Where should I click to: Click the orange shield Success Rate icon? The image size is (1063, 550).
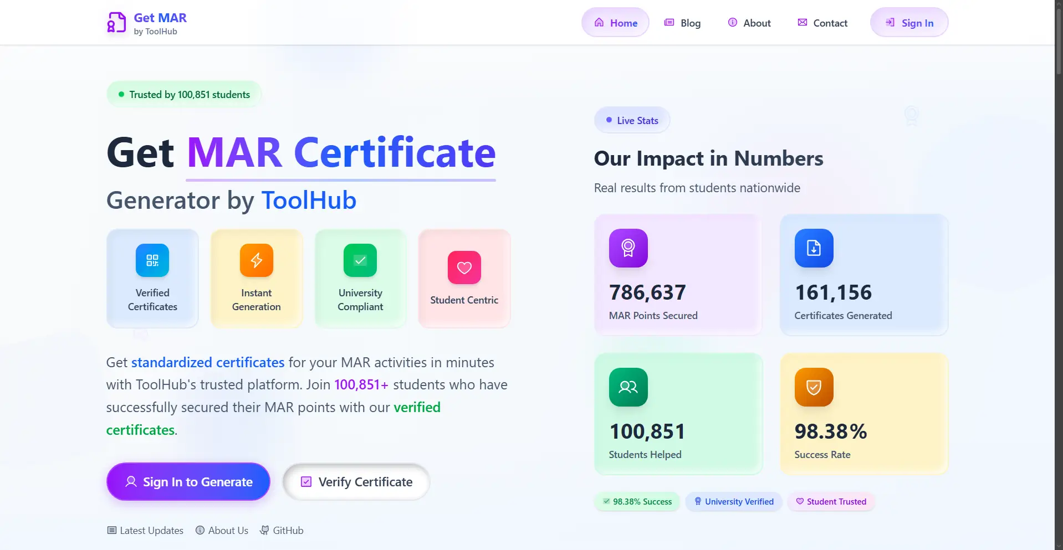(x=814, y=387)
